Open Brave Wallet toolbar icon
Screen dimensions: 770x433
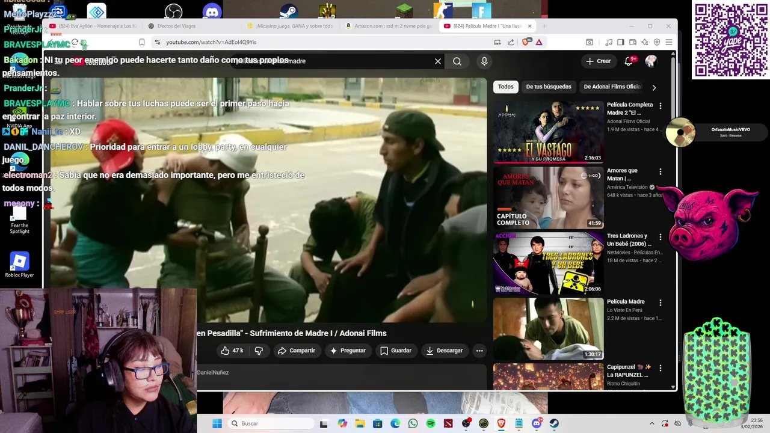click(633, 42)
